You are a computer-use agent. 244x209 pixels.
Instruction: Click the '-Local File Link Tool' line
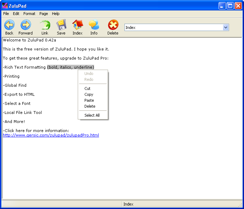pyautogui.click(x=22, y=113)
